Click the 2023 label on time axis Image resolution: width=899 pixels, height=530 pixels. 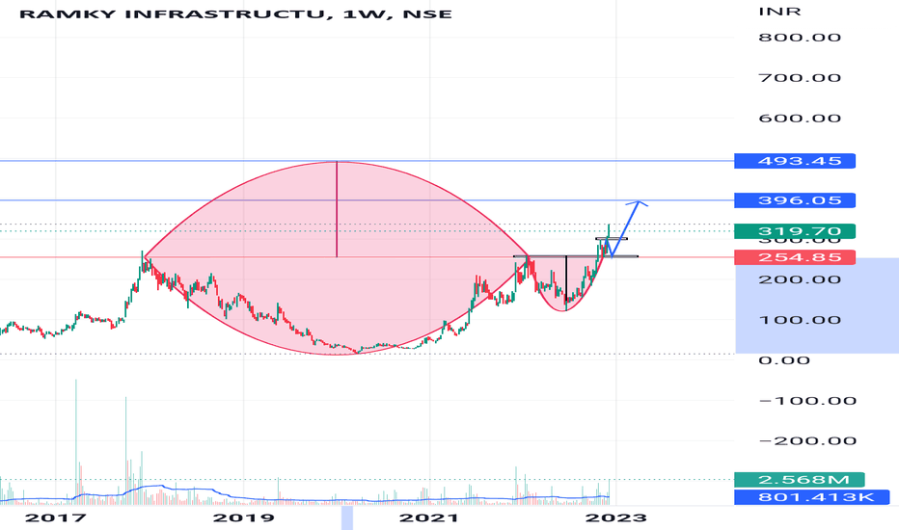615,518
